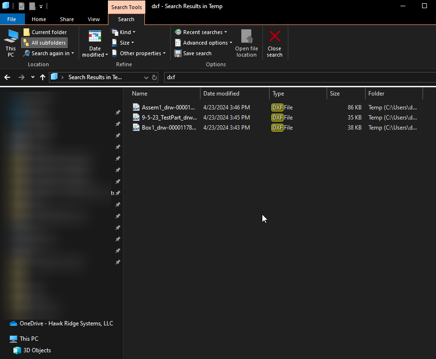Open the Date modified dropdown
Image resolution: width=436 pixels, height=359 pixels.
(95, 43)
